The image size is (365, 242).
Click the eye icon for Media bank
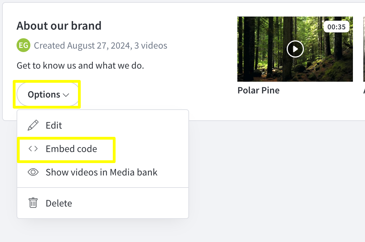(33, 172)
